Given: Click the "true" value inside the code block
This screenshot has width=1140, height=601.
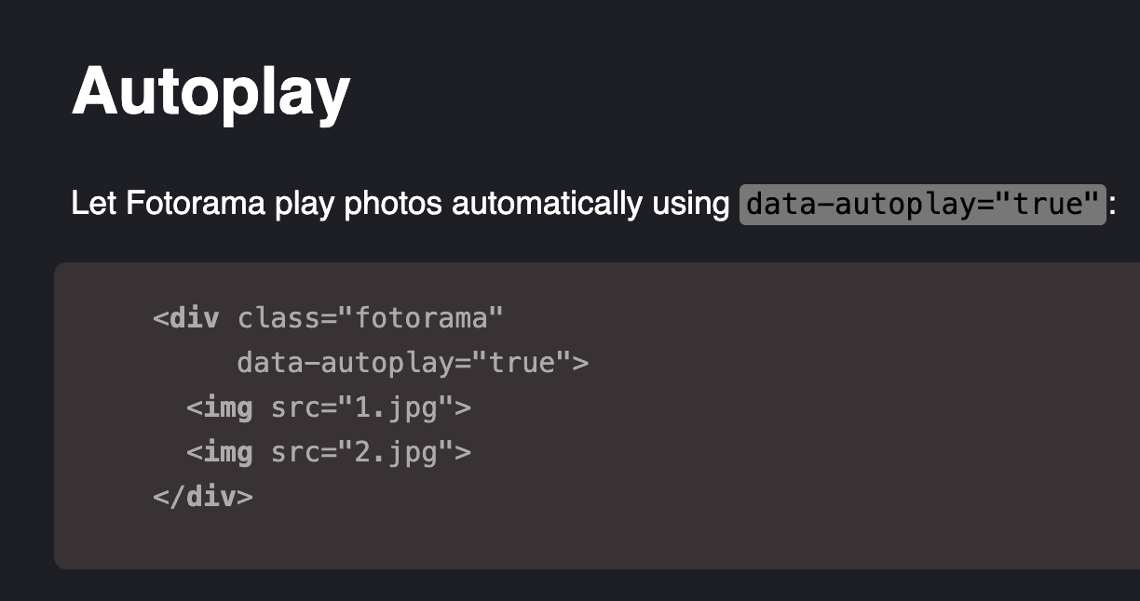Looking at the screenshot, I should pyautogui.click(x=522, y=363).
